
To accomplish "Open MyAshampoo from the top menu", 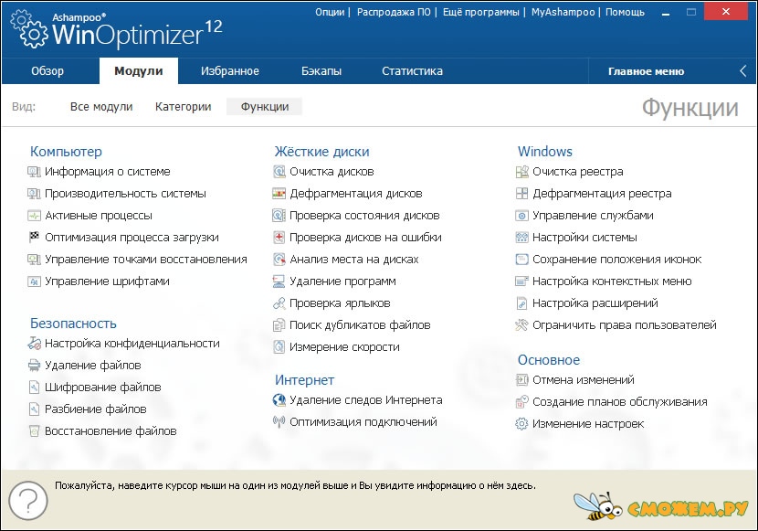I will 563,12.
